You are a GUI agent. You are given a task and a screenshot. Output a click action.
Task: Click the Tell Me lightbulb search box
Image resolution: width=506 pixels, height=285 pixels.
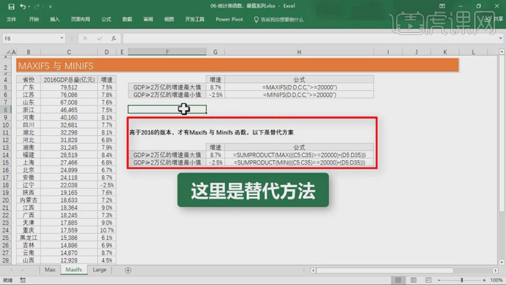coord(279,20)
